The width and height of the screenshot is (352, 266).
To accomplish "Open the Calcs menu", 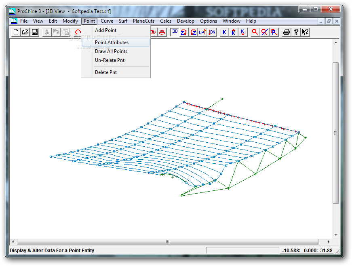I will [x=165, y=21].
